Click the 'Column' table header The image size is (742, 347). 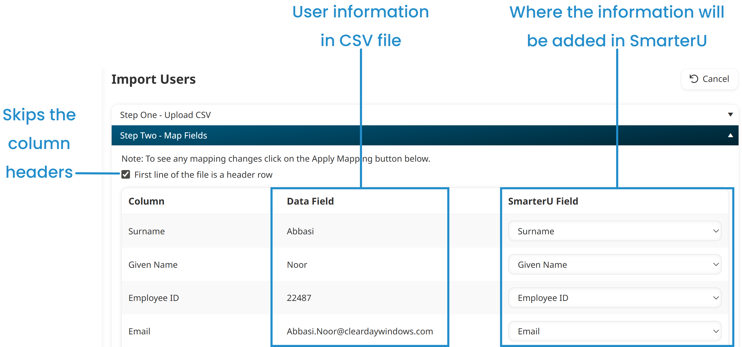tap(146, 201)
